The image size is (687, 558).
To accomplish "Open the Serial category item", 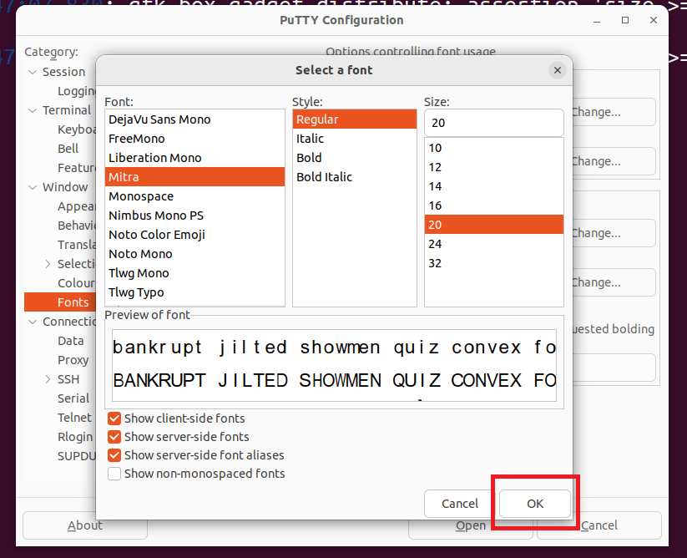I will coord(73,398).
